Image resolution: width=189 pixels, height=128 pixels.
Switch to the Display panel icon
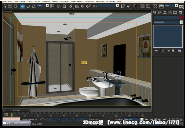click(x=175, y=13)
